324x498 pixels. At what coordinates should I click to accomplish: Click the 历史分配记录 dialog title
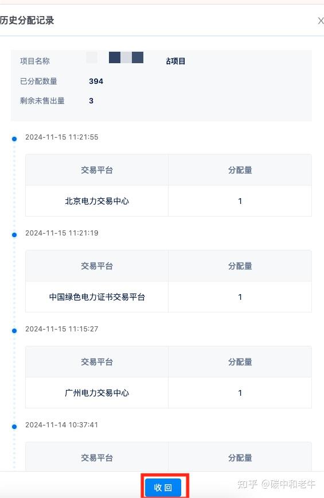coord(27,21)
